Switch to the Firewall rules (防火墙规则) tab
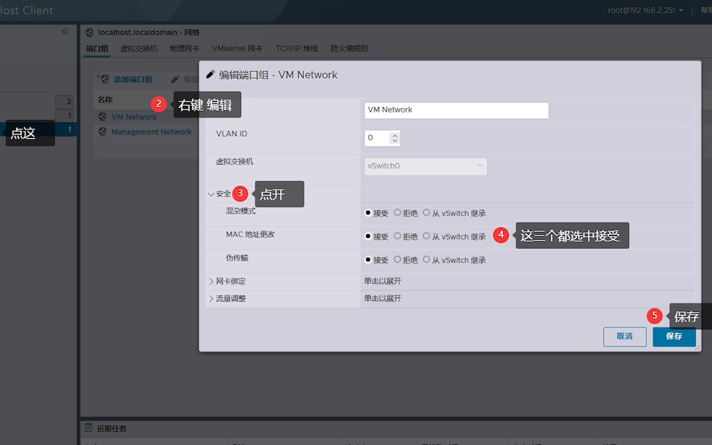 pyautogui.click(x=349, y=49)
